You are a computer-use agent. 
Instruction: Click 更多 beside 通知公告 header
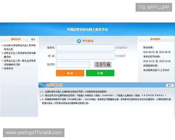tap(33, 39)
